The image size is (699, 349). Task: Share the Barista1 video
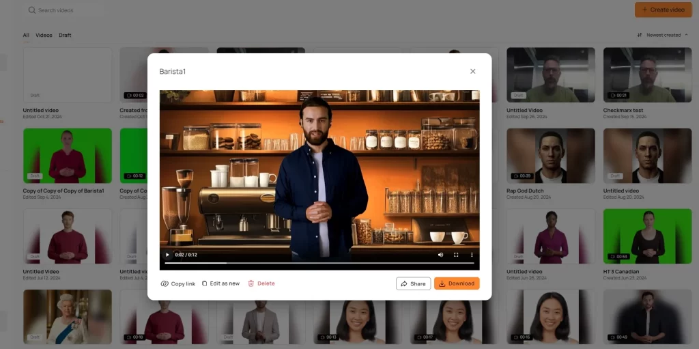coord(413,283)
